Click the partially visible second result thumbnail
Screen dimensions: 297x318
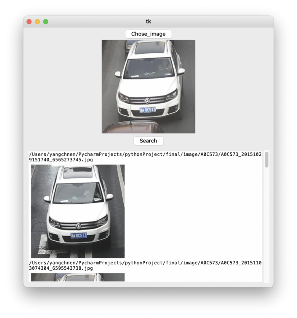78,277
